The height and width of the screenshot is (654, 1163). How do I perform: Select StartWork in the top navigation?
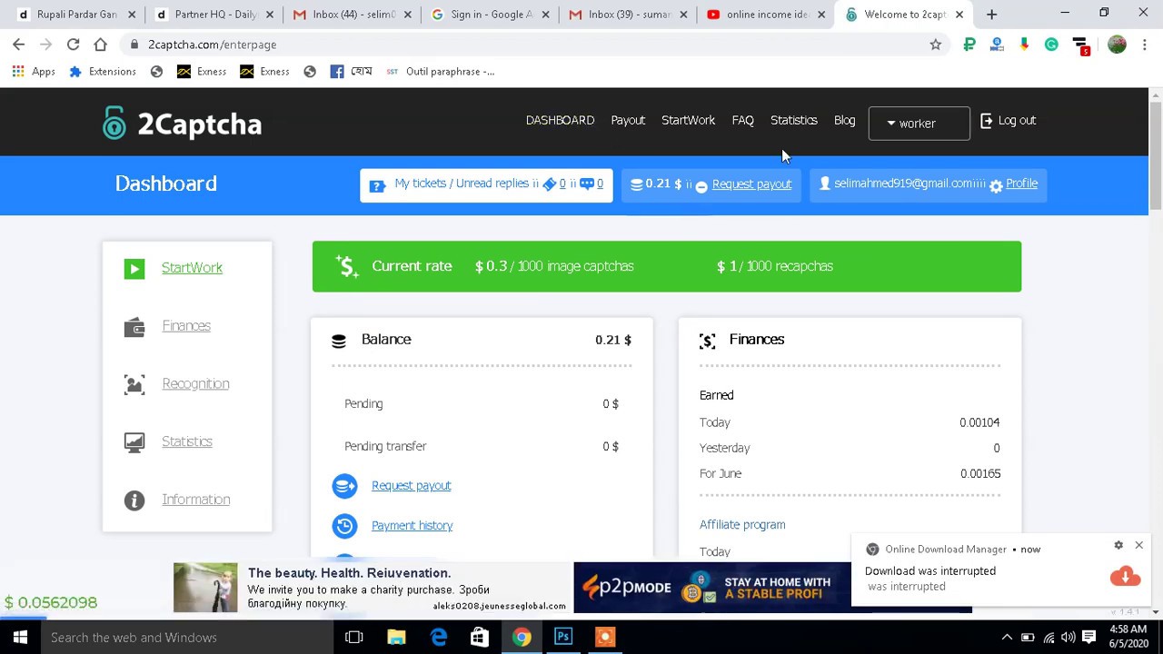tap(688, 120)
